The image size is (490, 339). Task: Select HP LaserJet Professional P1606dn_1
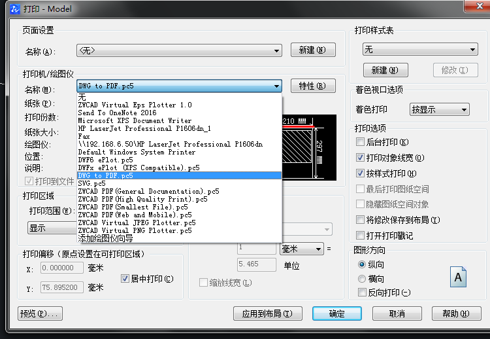[180, 128]
